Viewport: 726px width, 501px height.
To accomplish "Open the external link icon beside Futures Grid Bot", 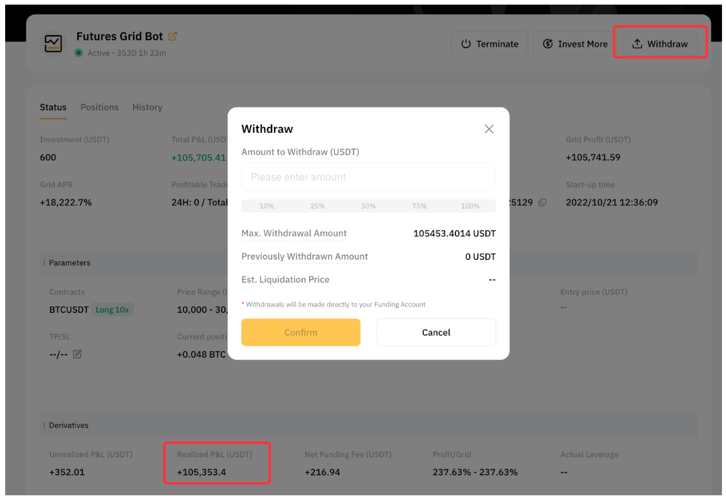I will pyautogui.click(x=173, y=36).
